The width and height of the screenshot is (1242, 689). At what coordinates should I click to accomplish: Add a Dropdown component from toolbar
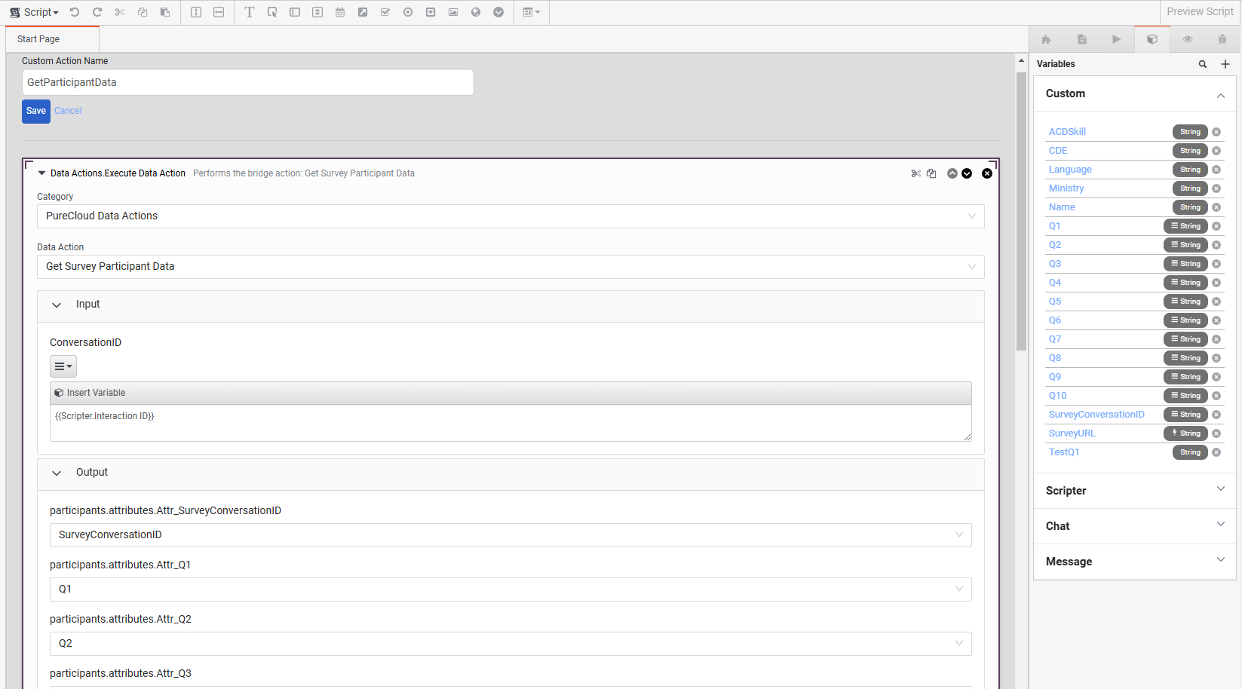point(431,12)
